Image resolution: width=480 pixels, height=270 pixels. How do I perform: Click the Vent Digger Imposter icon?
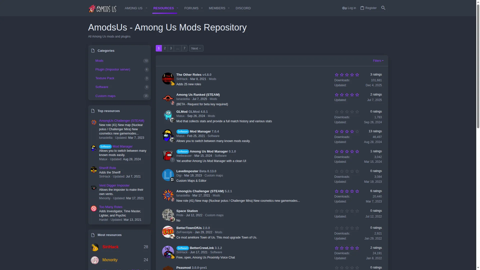94,187
